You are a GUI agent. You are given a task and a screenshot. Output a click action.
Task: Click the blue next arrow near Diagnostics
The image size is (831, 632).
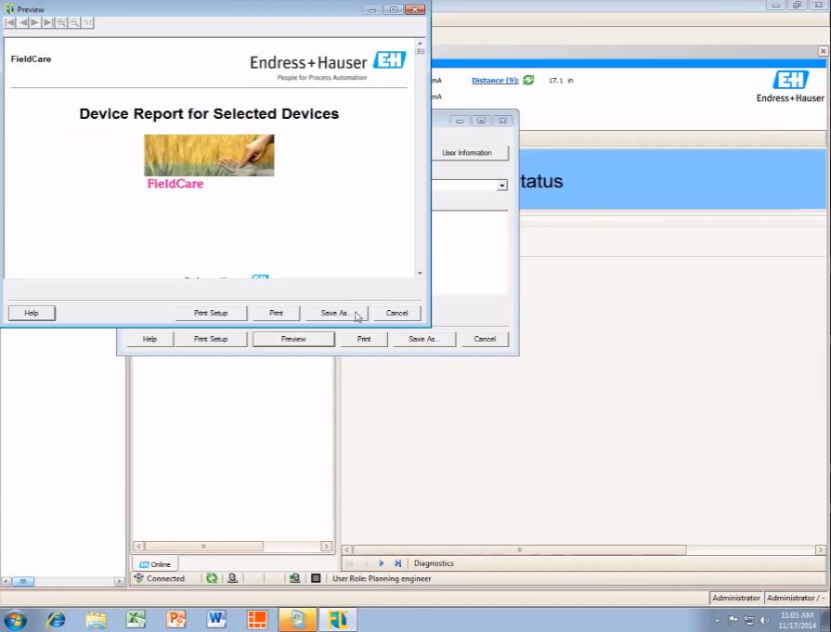[381, 563]
